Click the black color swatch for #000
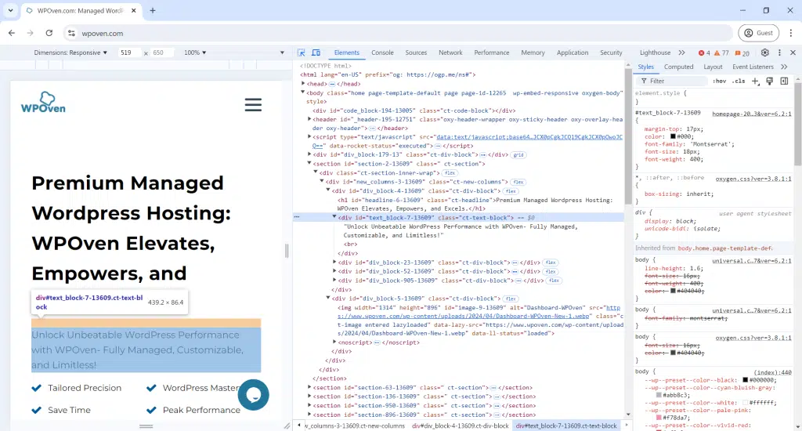The height and width of the screenshot is (431, 802). pyautogui.click(x=673, y=136)
